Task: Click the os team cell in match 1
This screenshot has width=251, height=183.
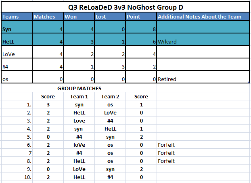Action: 110,104
